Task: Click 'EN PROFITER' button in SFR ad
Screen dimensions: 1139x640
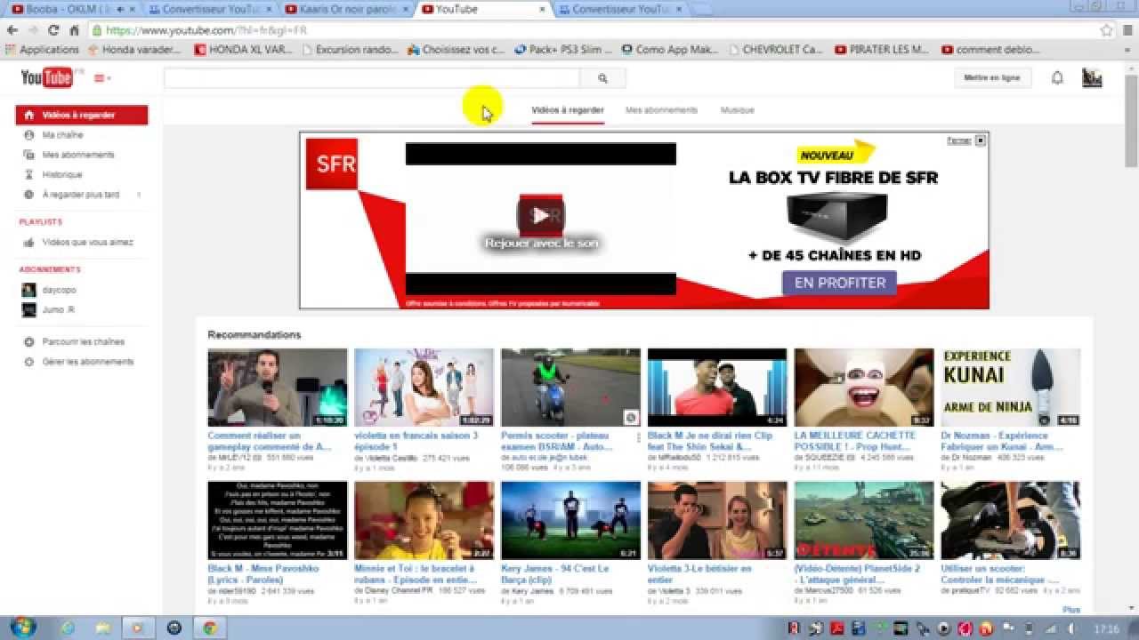Action: pos(839,283)
